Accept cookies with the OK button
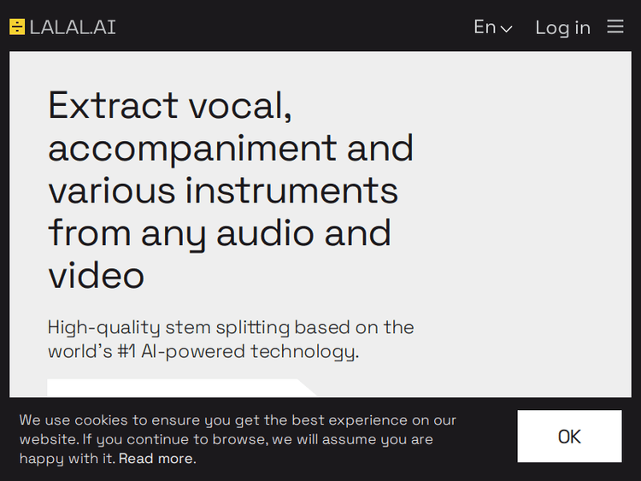This screenshot has height=481, width=641. (x=569, y=437)
